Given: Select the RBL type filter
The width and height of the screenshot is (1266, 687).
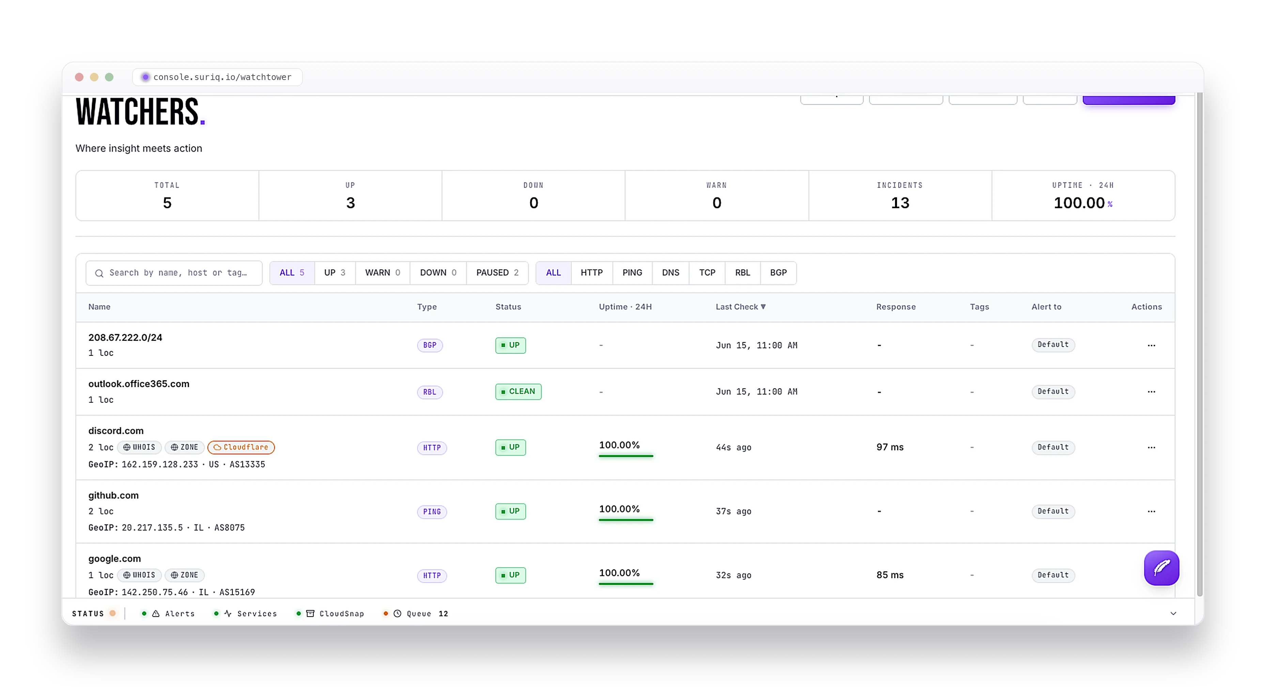Looking at the screenshot, I should coord(743,273).
